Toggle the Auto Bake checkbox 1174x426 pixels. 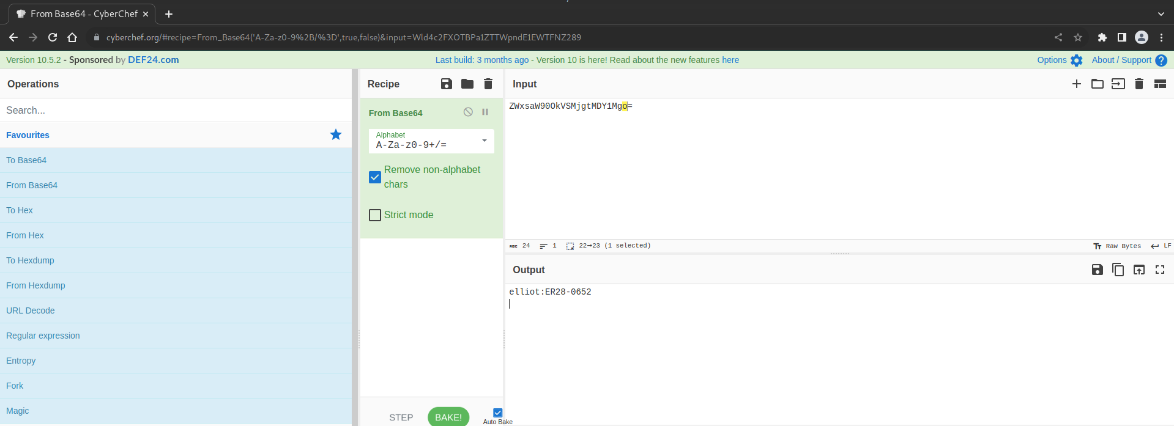coord(497,413)
